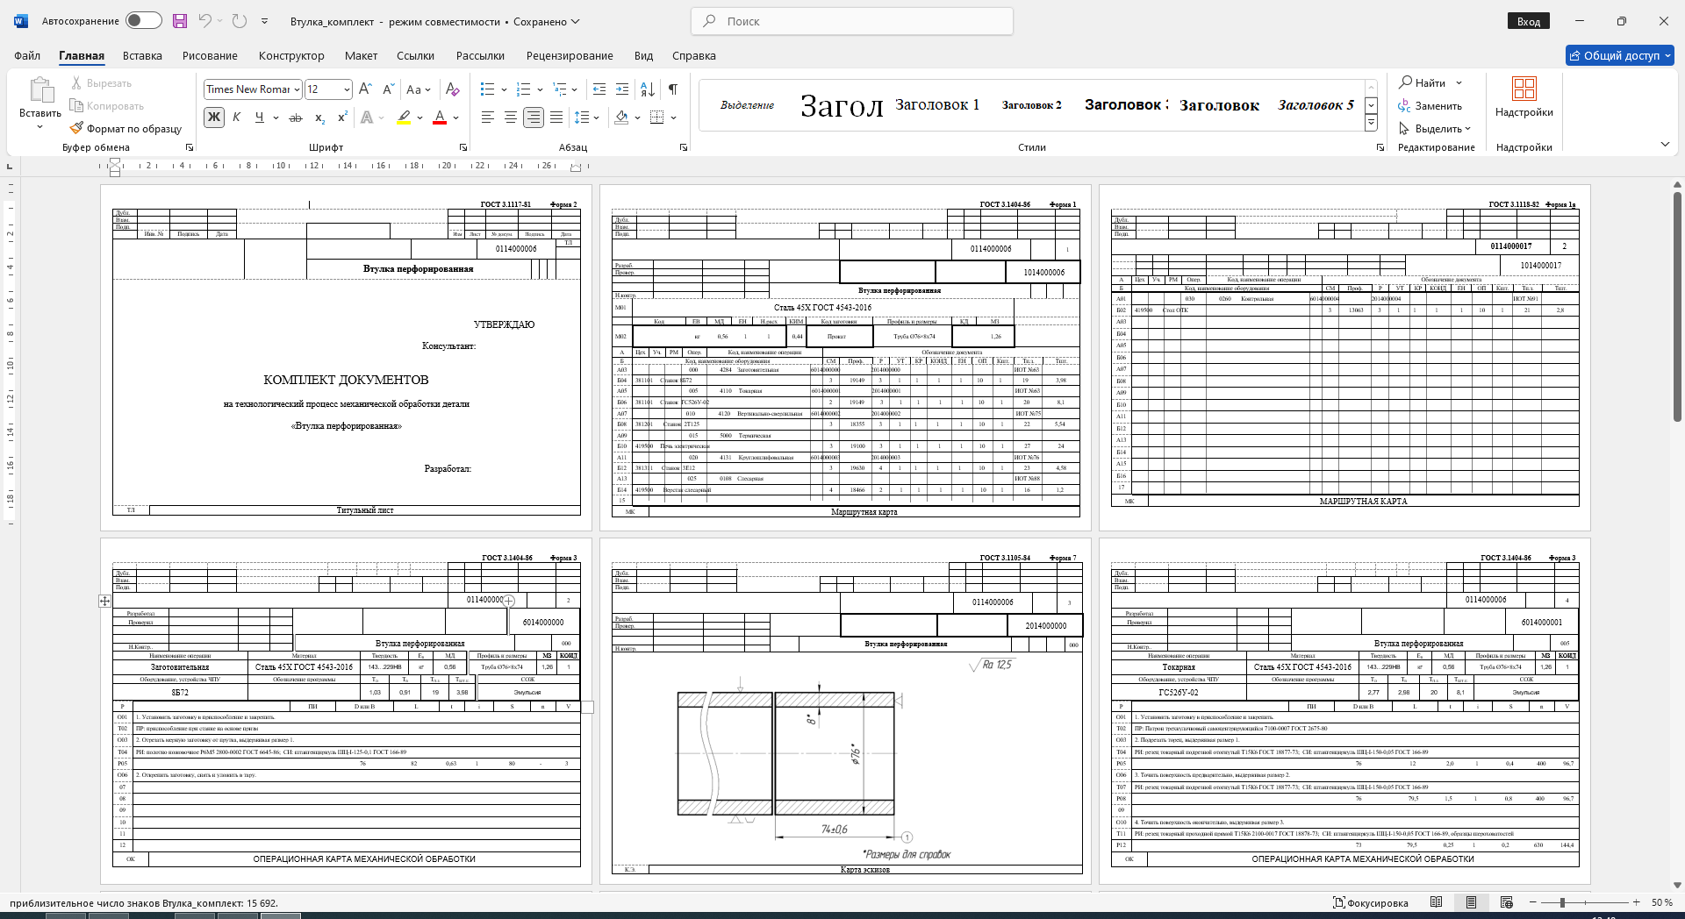Click Вставить paste icon
1685x919 pixels.
click(40, 89)
